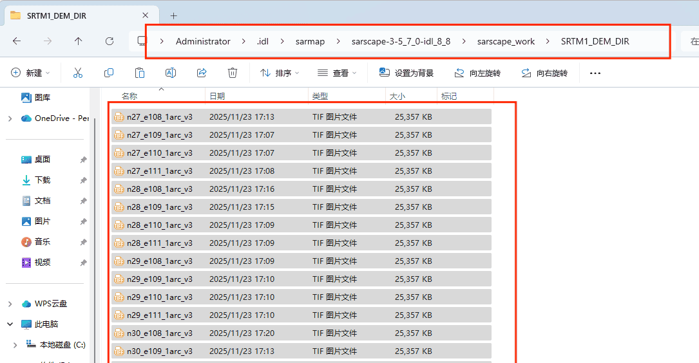The image size is (699, 363).
Task: Click the Rename icon in toolbar
Action: pos(171,73)
